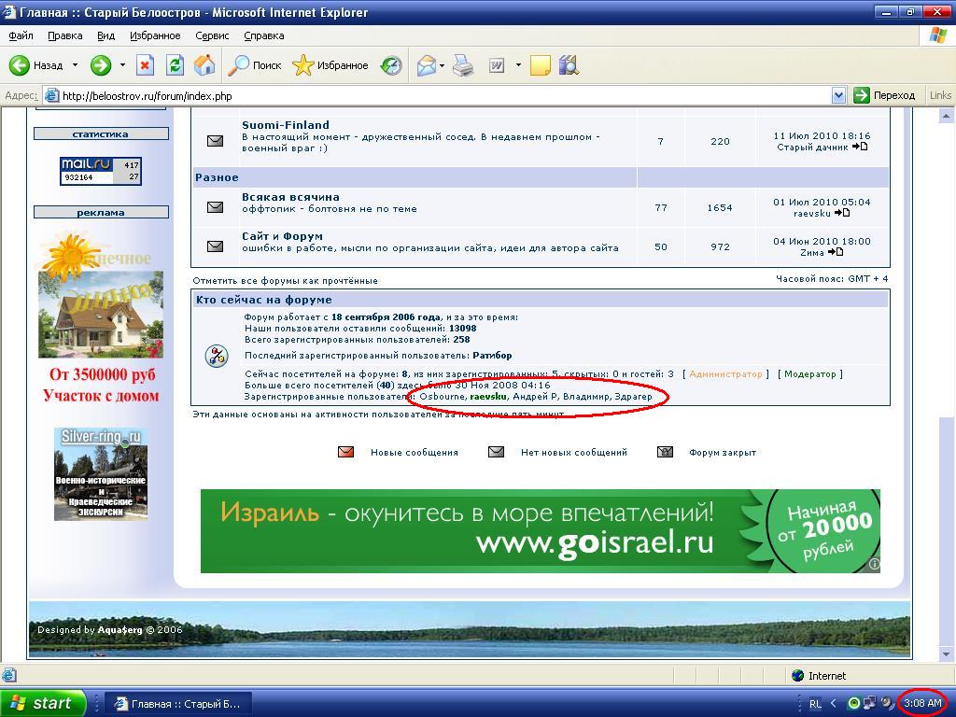Click the yellow Discuss note icon
956x717 pixels.
(540, 65)
